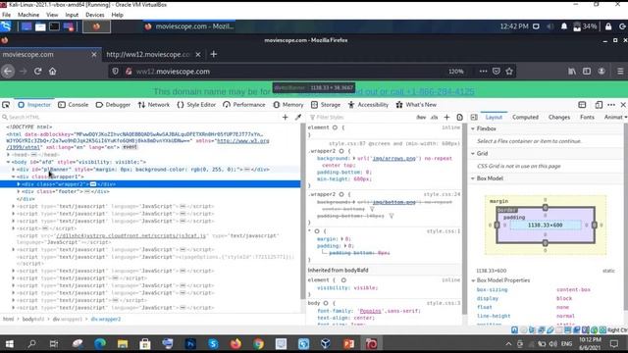Click box model content size 1138.33×600
628x353 pixels.
[546, 226]
